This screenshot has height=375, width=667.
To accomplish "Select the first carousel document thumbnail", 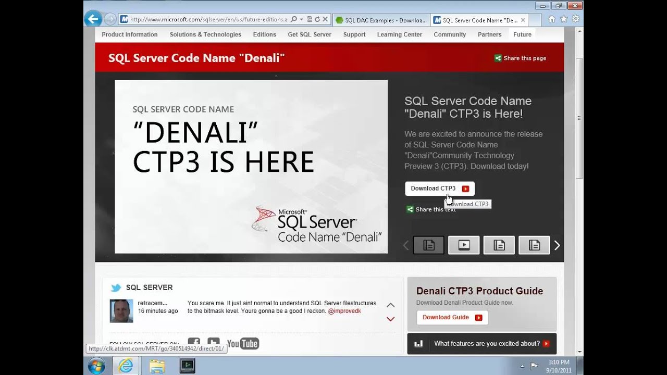I will pyautogui.click(x=429, y=245).
